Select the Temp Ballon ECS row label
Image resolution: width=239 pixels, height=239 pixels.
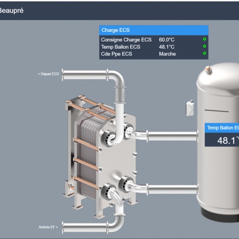121,47
